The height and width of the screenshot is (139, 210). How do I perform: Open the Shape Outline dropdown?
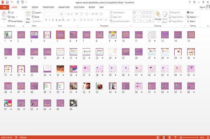(176, 17)
